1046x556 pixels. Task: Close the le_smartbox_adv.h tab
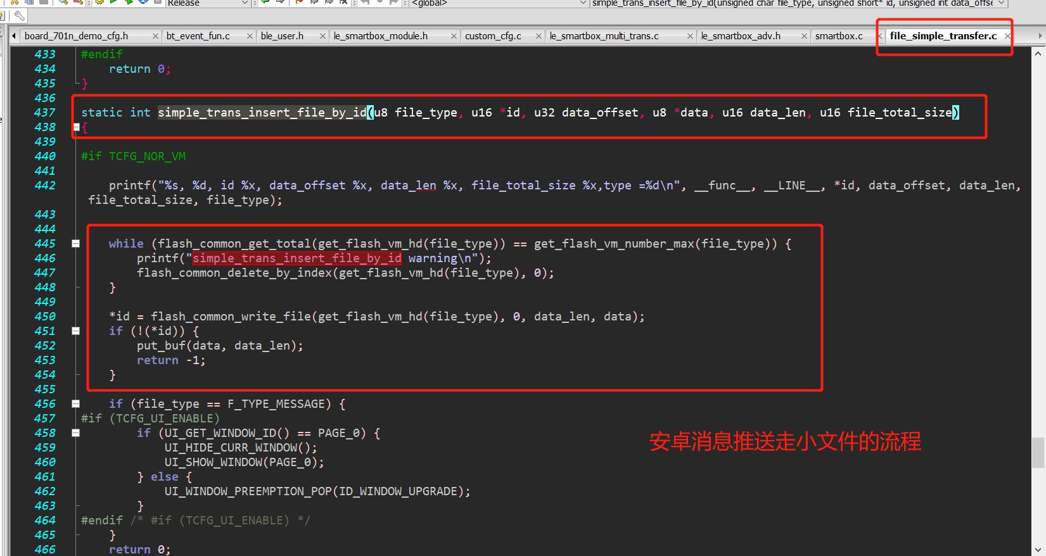(x=804, y=36)
